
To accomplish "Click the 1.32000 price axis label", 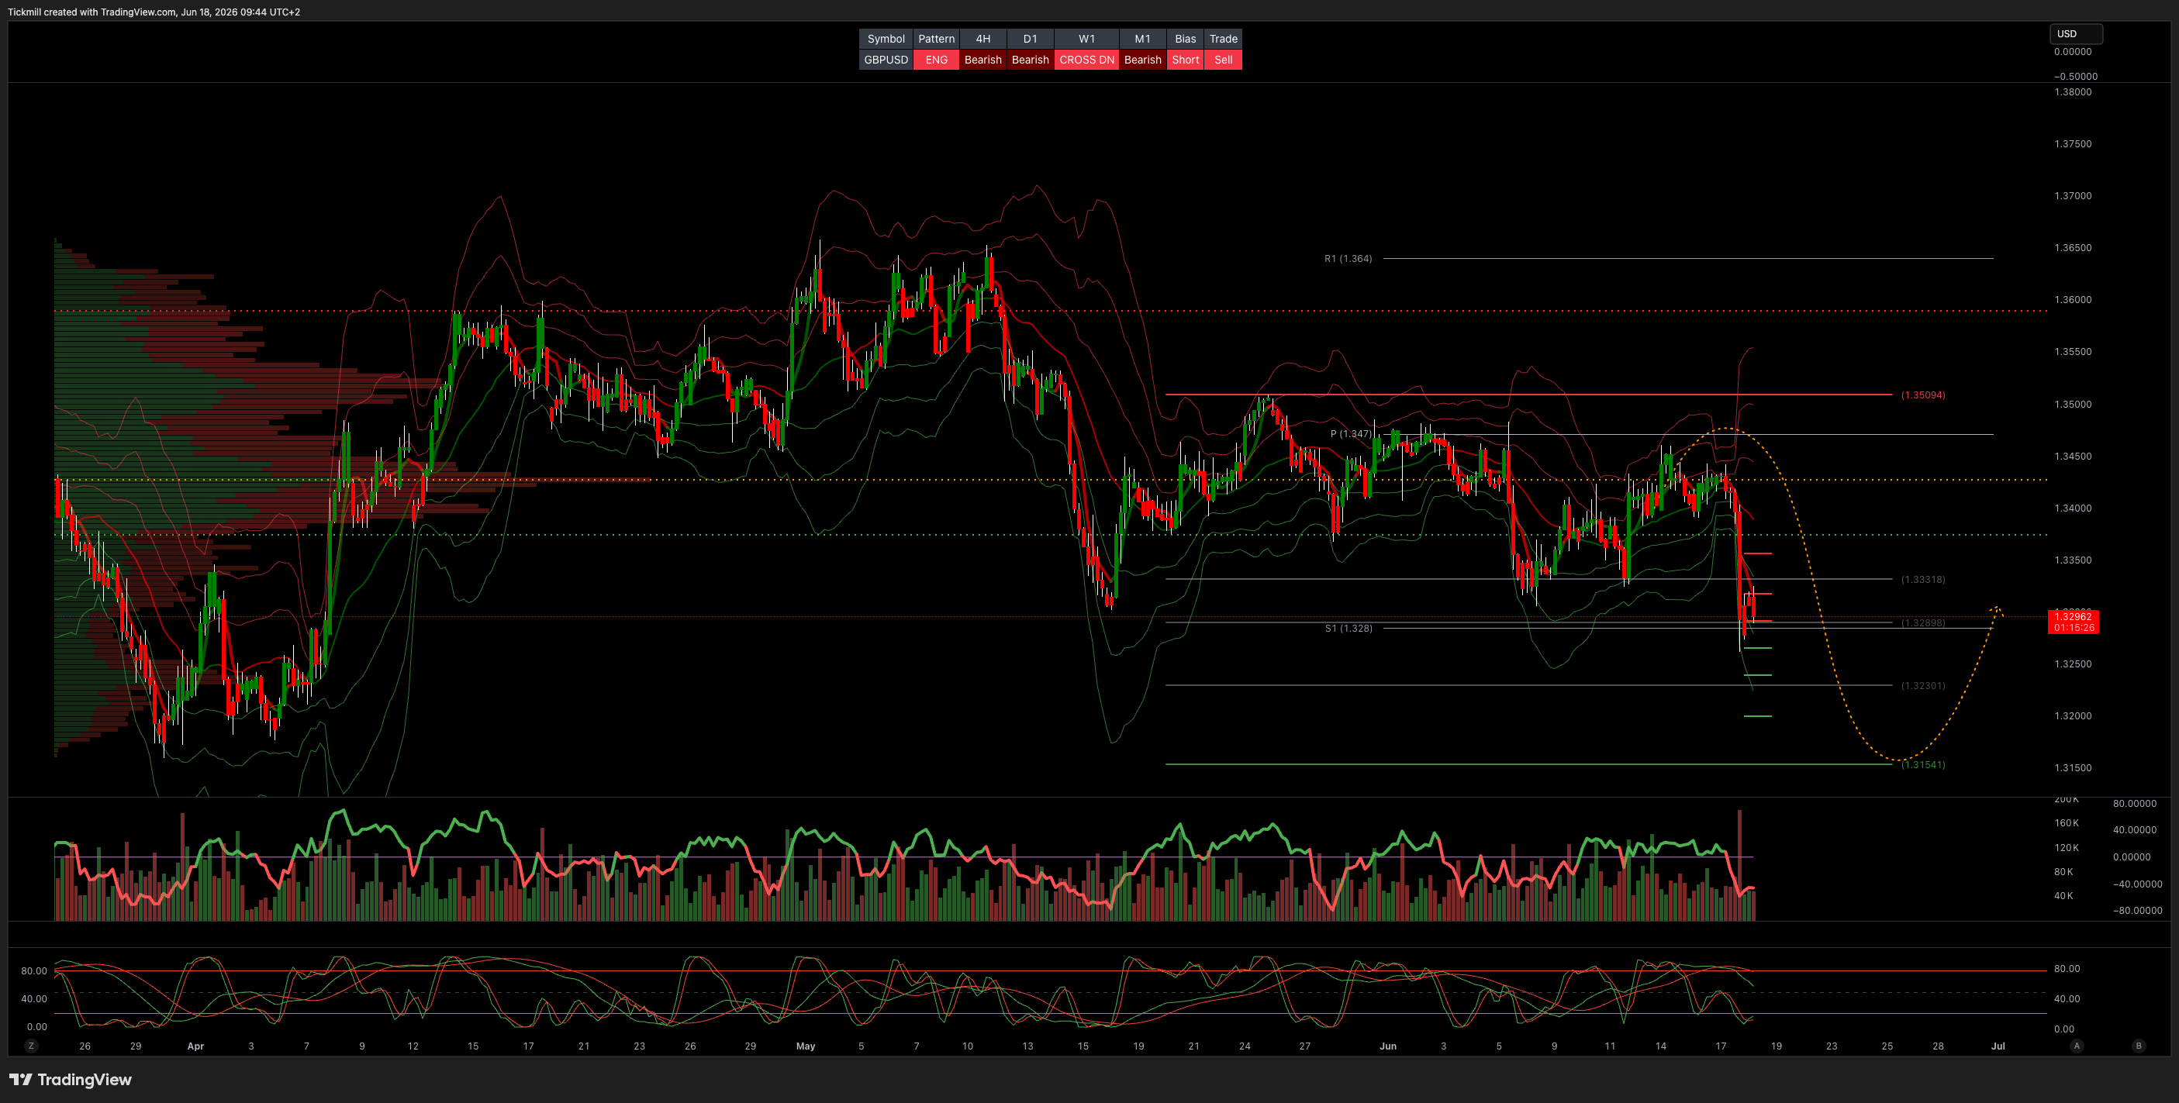I will coord(2073,716).
